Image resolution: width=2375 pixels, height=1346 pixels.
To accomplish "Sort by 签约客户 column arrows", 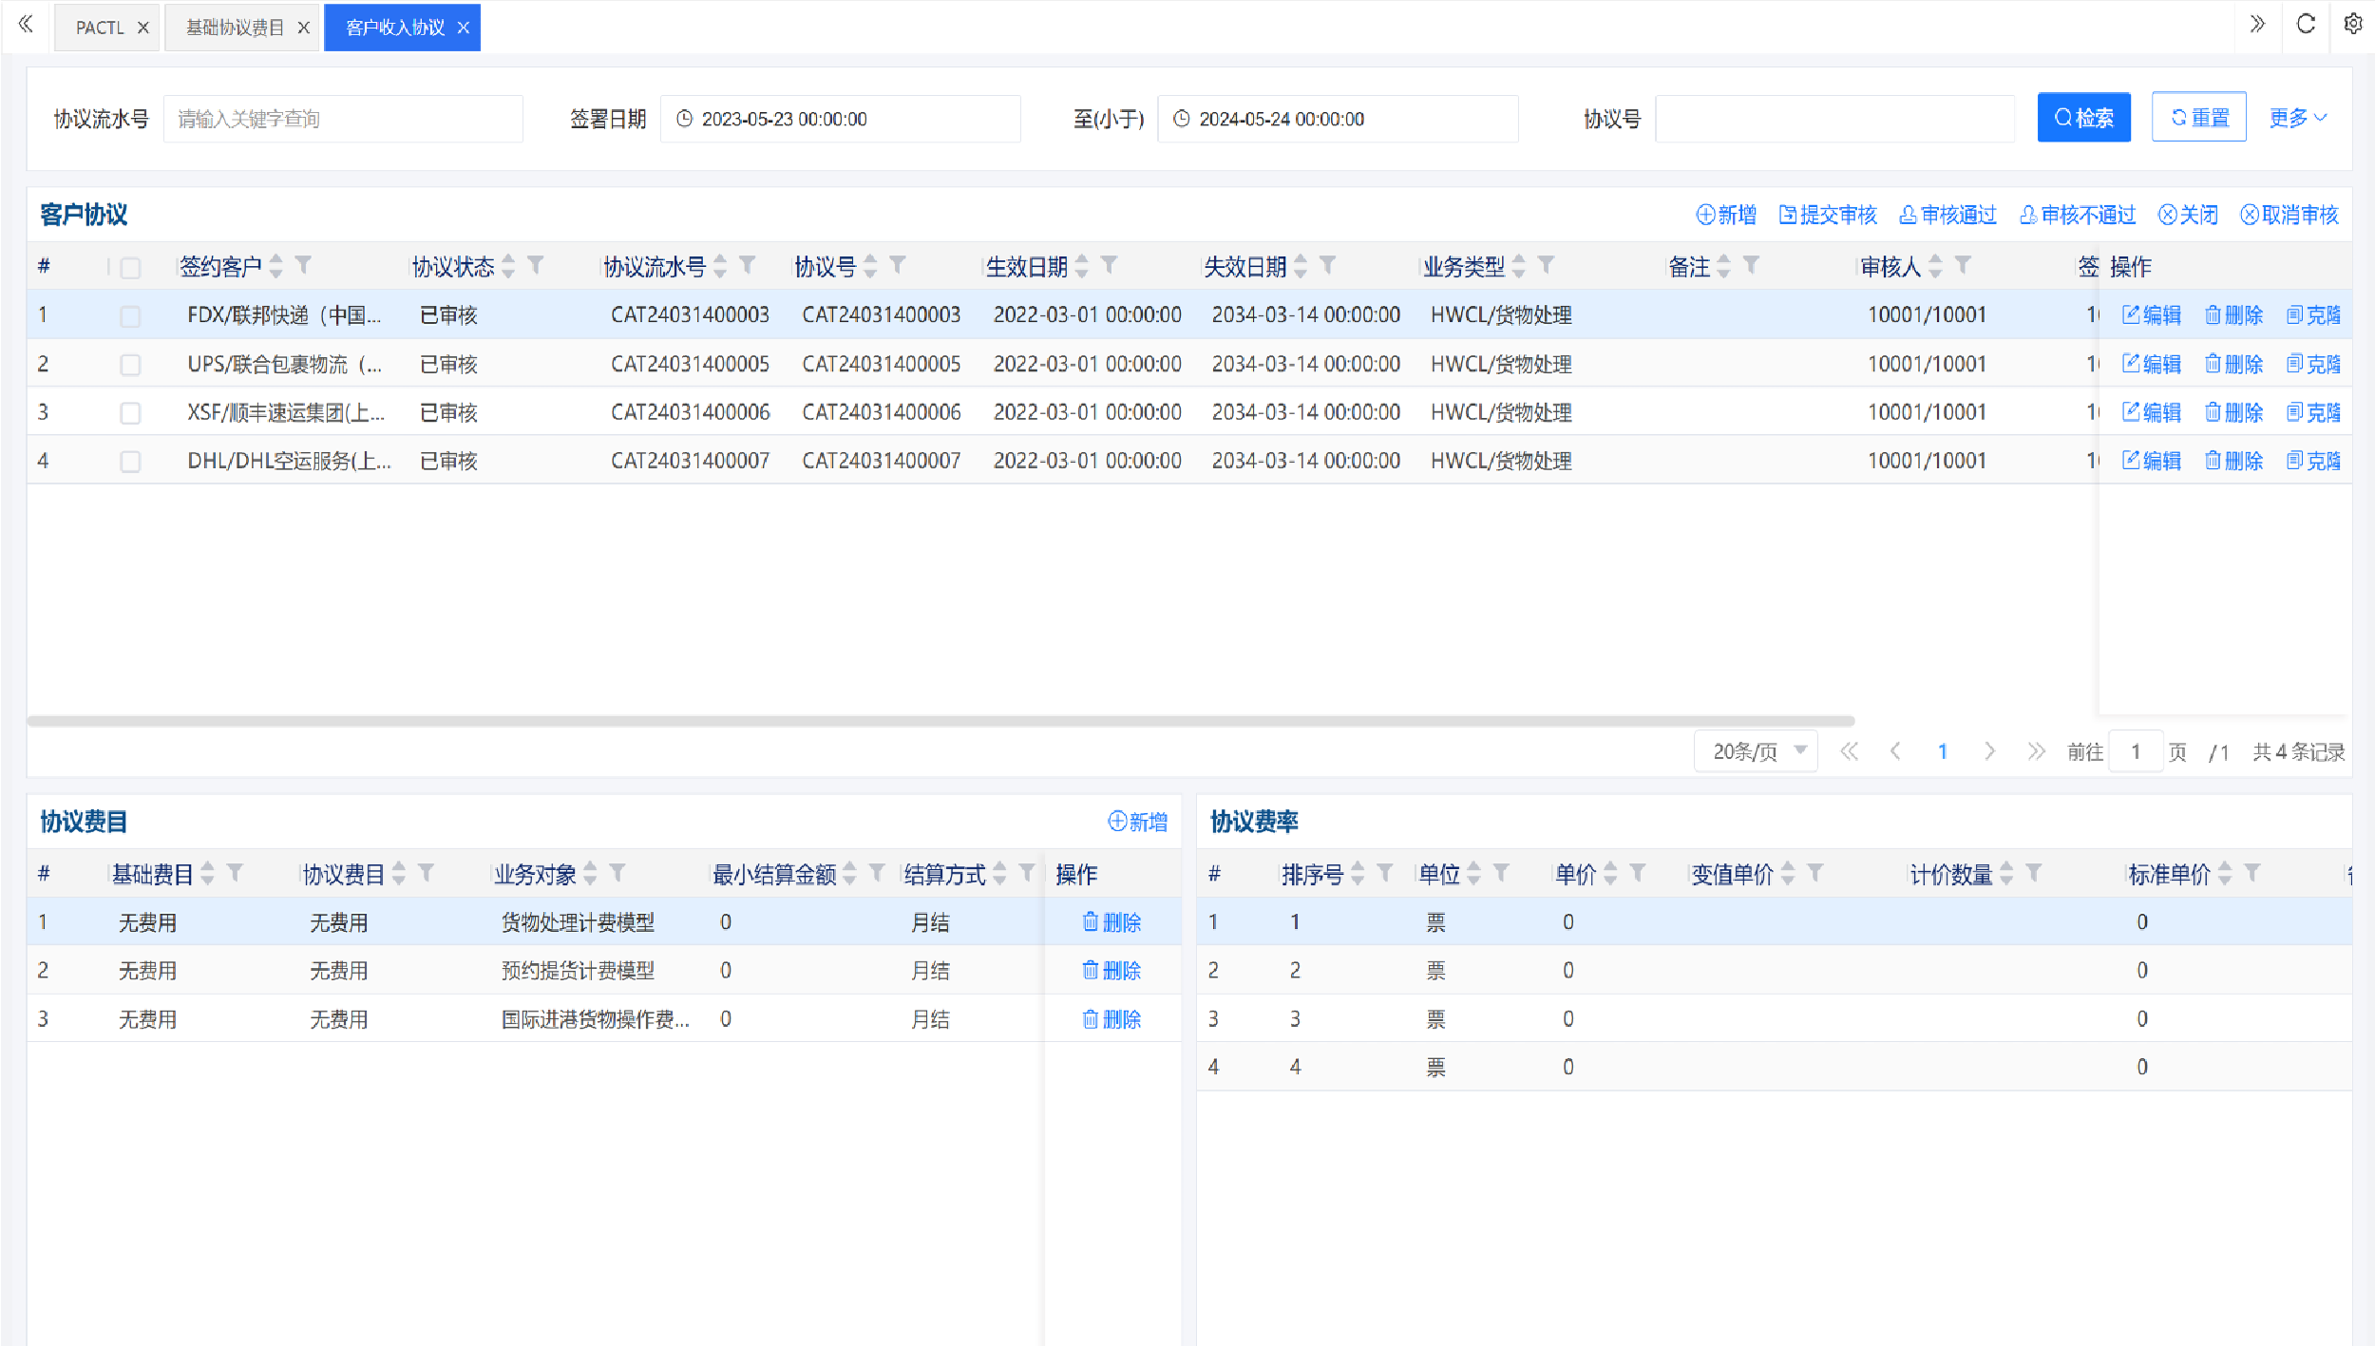I will pyautogui.click(x=276, y=266).
